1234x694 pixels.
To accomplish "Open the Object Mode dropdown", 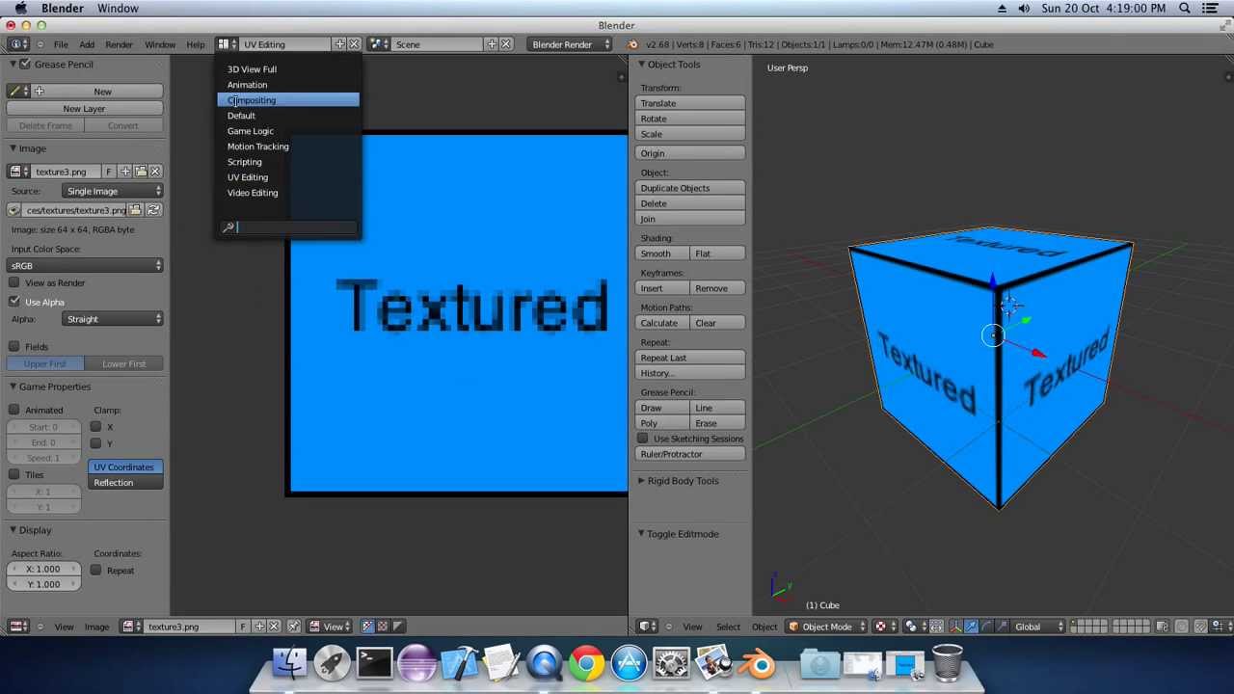I will [827, 627].
